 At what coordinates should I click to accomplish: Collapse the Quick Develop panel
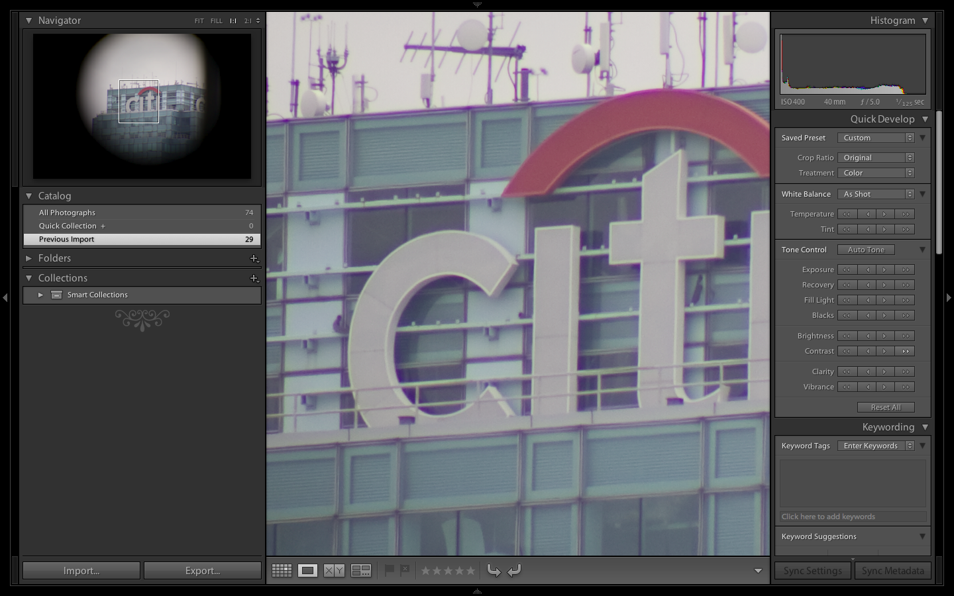click(925, 119)
